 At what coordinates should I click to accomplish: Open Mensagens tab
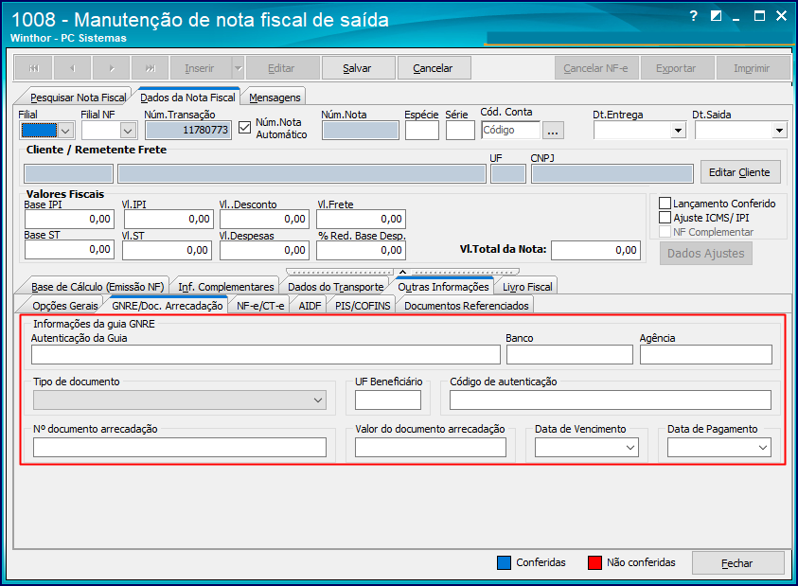tap(275, 98)
